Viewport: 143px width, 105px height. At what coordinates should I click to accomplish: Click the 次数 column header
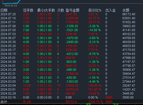pyautogui.click(x=60, y=10)
